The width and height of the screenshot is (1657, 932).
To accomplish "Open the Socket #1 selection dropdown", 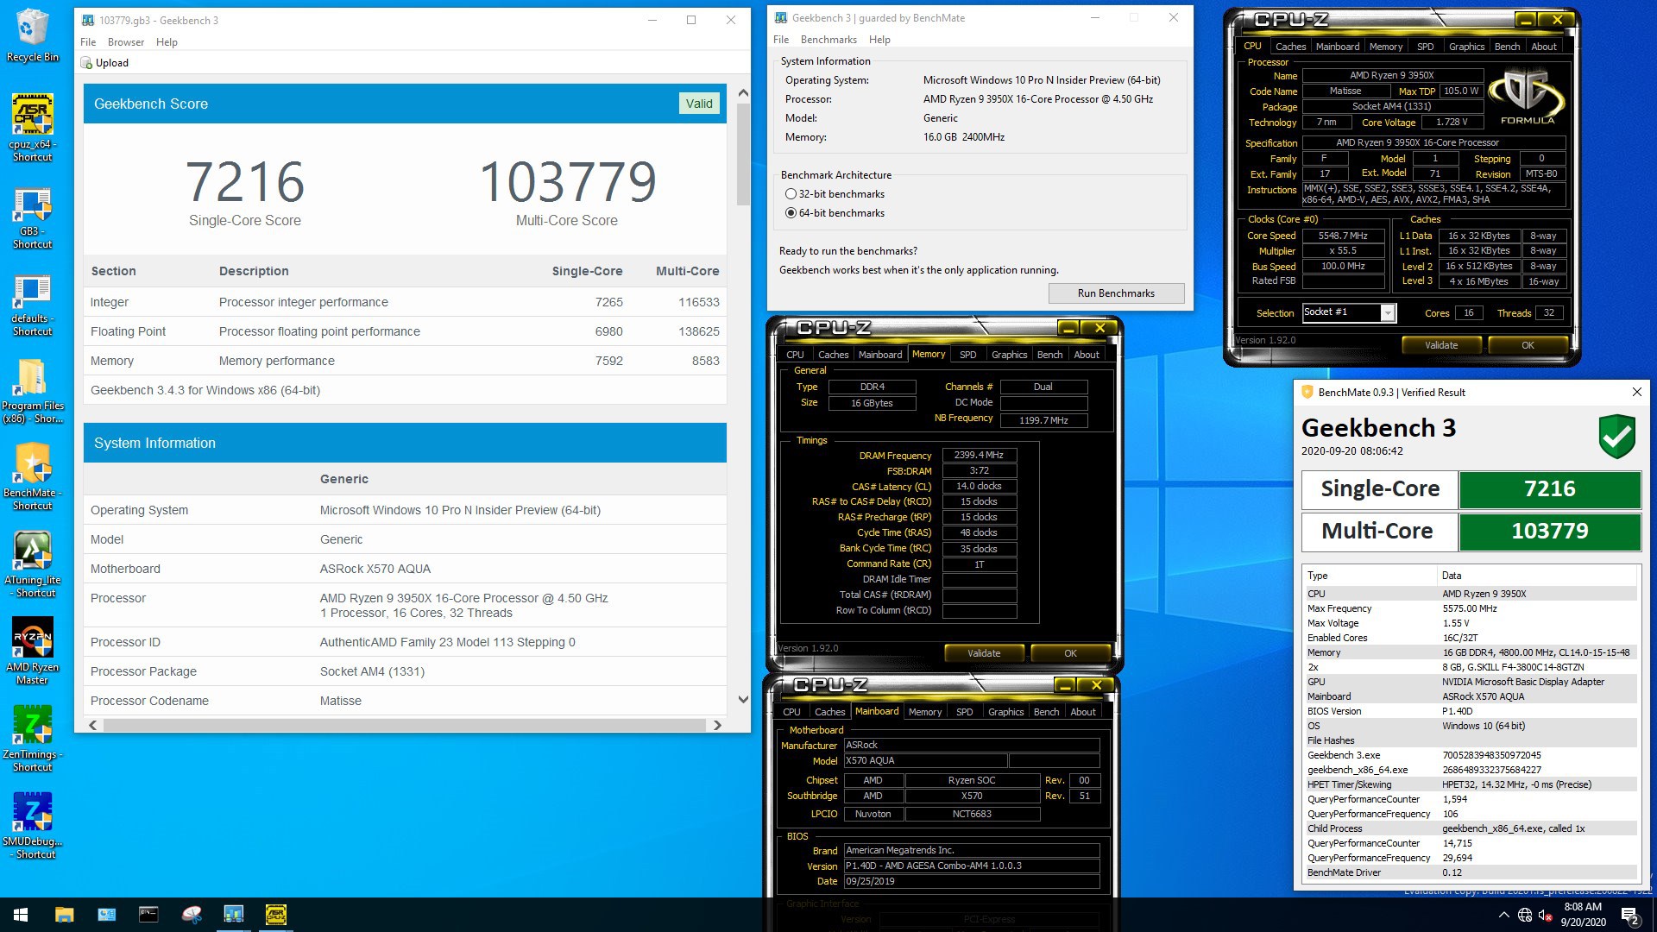I will pyautogui.click(x=1387, y=313).
